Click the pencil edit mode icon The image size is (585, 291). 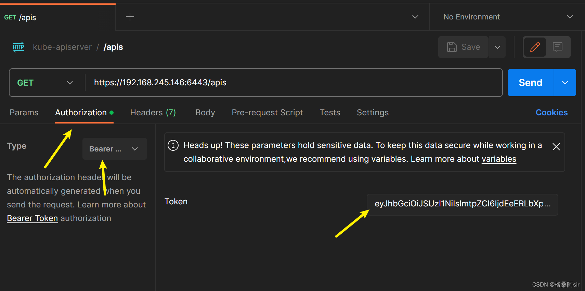tap(535, 47)
